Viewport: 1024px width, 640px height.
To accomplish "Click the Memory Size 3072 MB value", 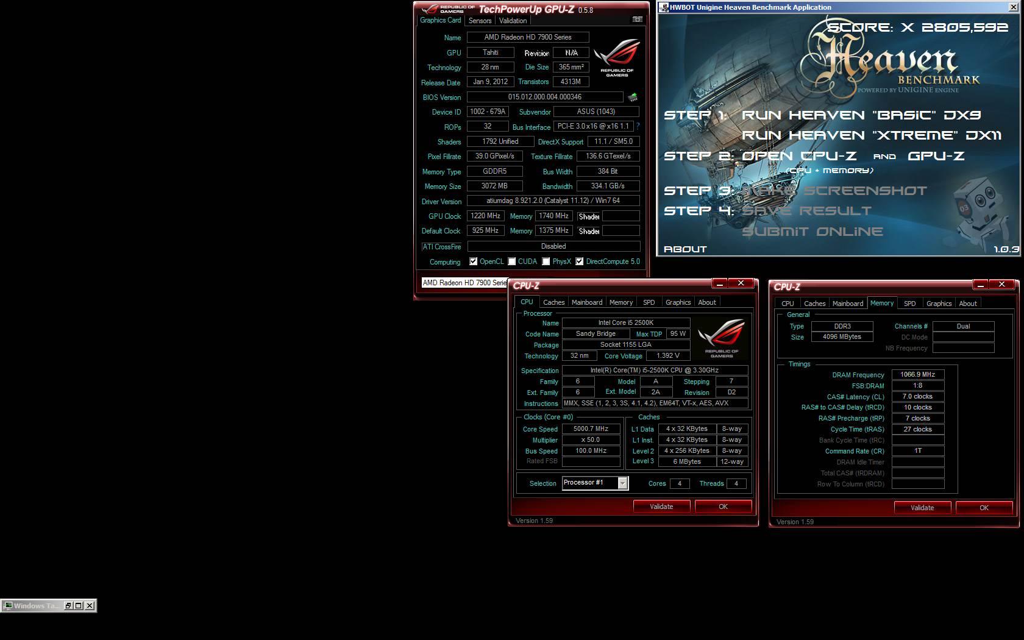I will [494, 186].
